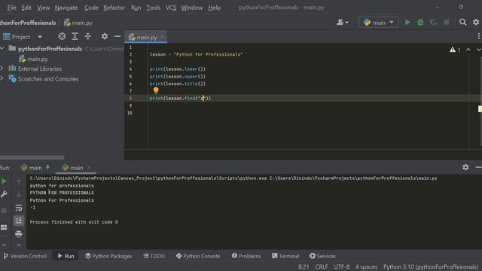Open the Tools menu

point(153,8)
